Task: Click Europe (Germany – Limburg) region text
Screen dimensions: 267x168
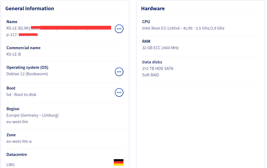Action: 32,115
